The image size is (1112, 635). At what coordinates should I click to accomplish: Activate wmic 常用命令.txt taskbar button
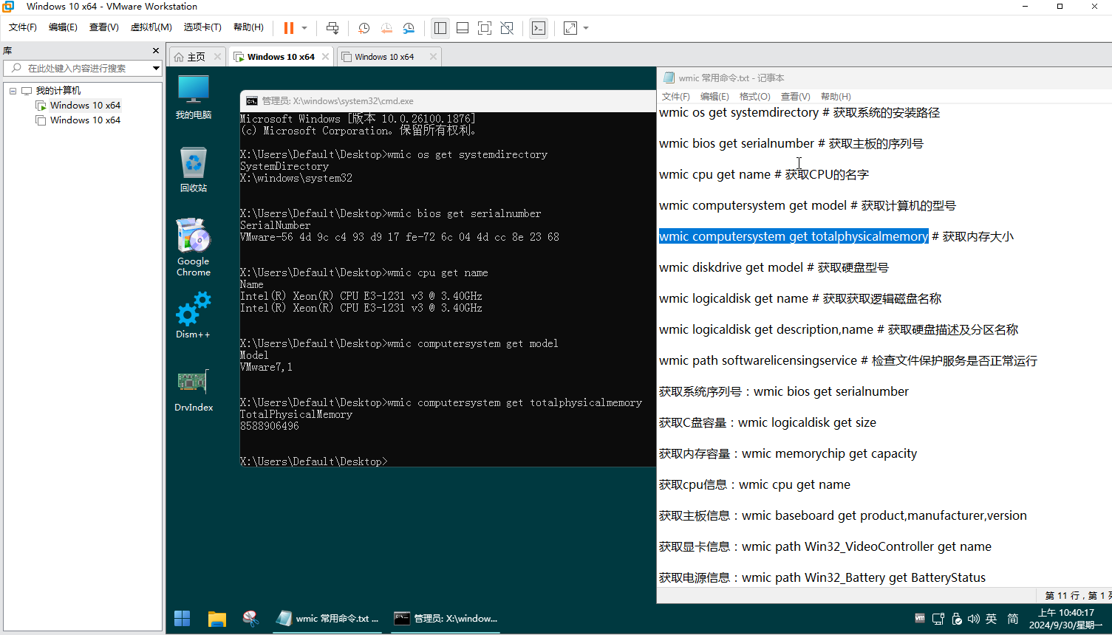(x=328, y=619)
